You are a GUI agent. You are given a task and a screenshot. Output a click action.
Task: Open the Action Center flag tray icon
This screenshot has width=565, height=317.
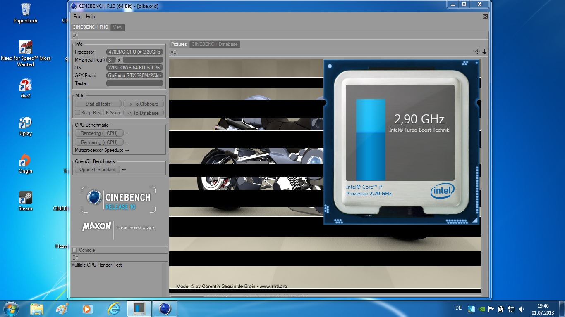[491, 309]
